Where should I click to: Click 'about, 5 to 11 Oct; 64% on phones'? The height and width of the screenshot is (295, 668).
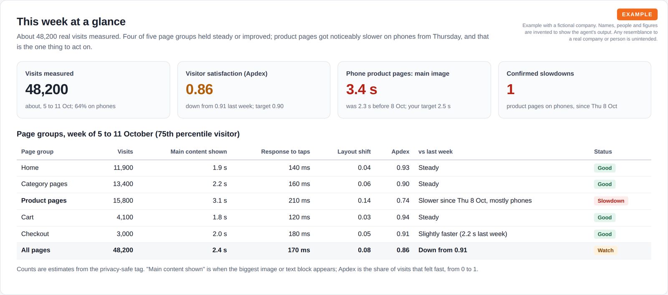70,106
